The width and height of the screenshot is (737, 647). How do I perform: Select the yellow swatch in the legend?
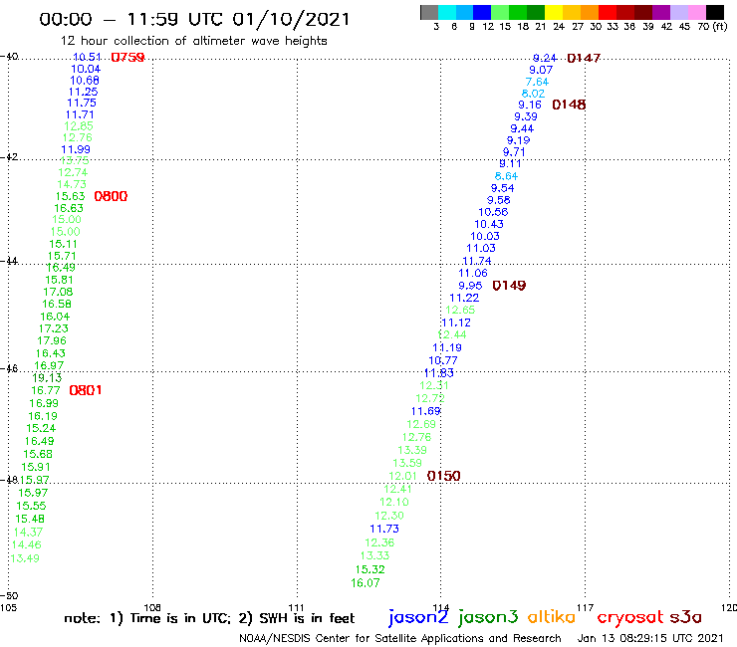(554, 12)
